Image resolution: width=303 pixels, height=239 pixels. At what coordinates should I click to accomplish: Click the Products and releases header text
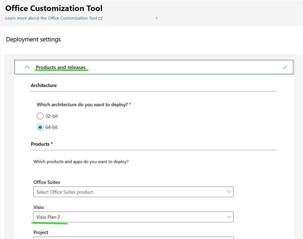click(x=61, y=68)
